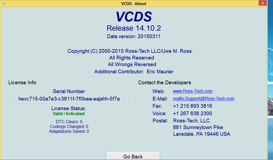Image resolution: width=273 pixels, height=160 pixels.
Task: Click the 'Contact the Developers' group label
Action: click(164, 82)
